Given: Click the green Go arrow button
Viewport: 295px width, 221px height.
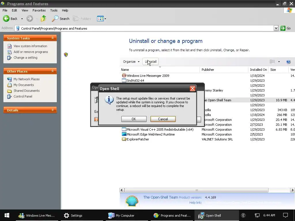Looking at the screenshot, I should pyautogui.click(x=283, y=28).
